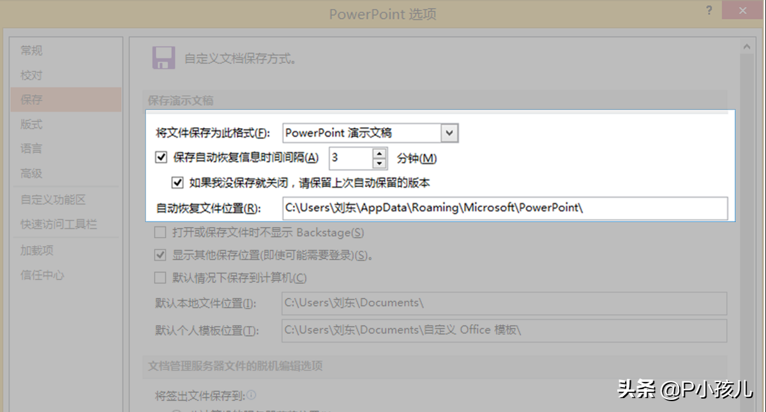766x412 pixels.
Task: Click the 文档管理服务器文件的脱机编辑选项 header
Action: pyautogui.click(x=236, y=366)
